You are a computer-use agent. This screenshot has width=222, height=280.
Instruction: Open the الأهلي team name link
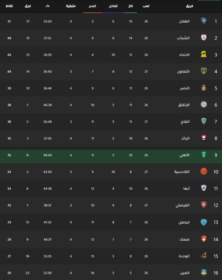(x=184, y=155)
